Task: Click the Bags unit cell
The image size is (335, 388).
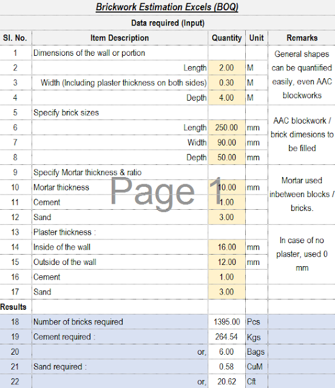Action: click(257, 352)
